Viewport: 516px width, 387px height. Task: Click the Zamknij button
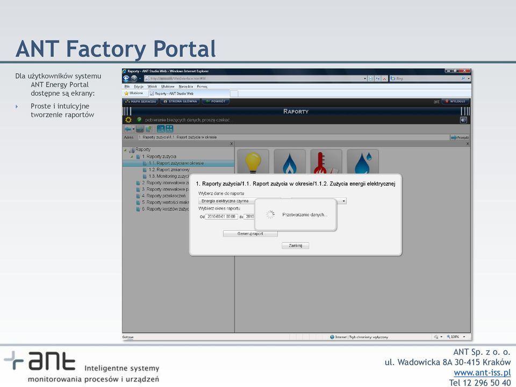pos(295,246)
